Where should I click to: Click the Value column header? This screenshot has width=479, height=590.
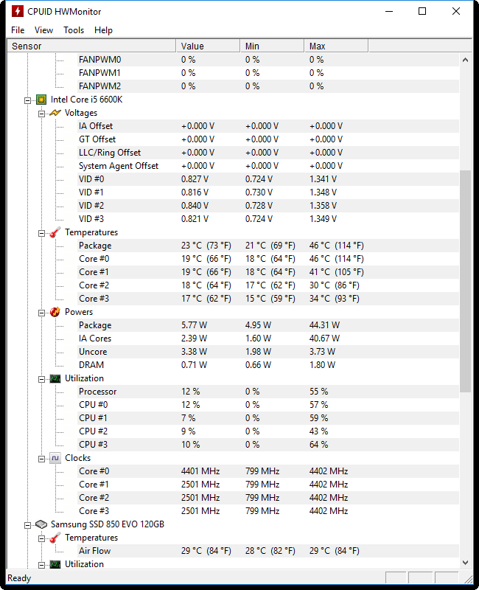click(208, 46)
